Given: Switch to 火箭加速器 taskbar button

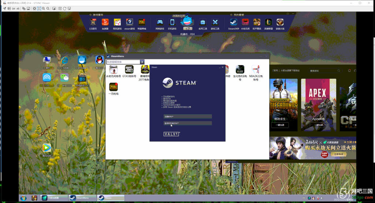Looking at the screenshot, I should [54, 198].
